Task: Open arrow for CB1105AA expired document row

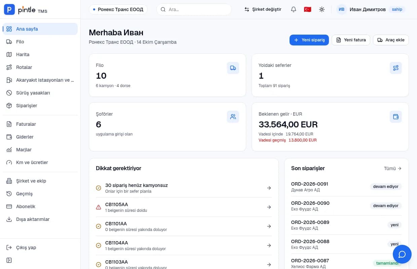Action: [x=269, y=207]
